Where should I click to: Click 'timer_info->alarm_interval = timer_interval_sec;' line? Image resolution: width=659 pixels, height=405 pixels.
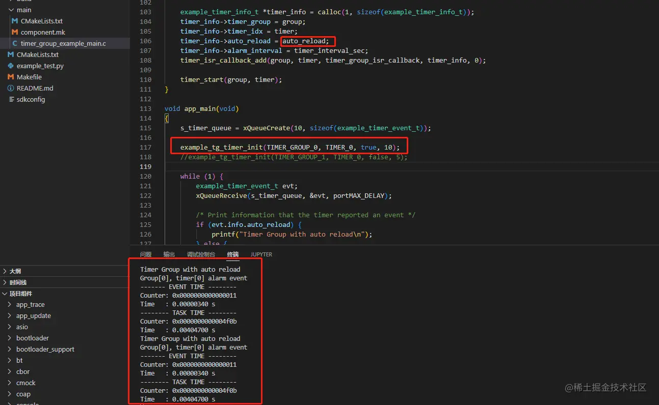pos(274,51)
